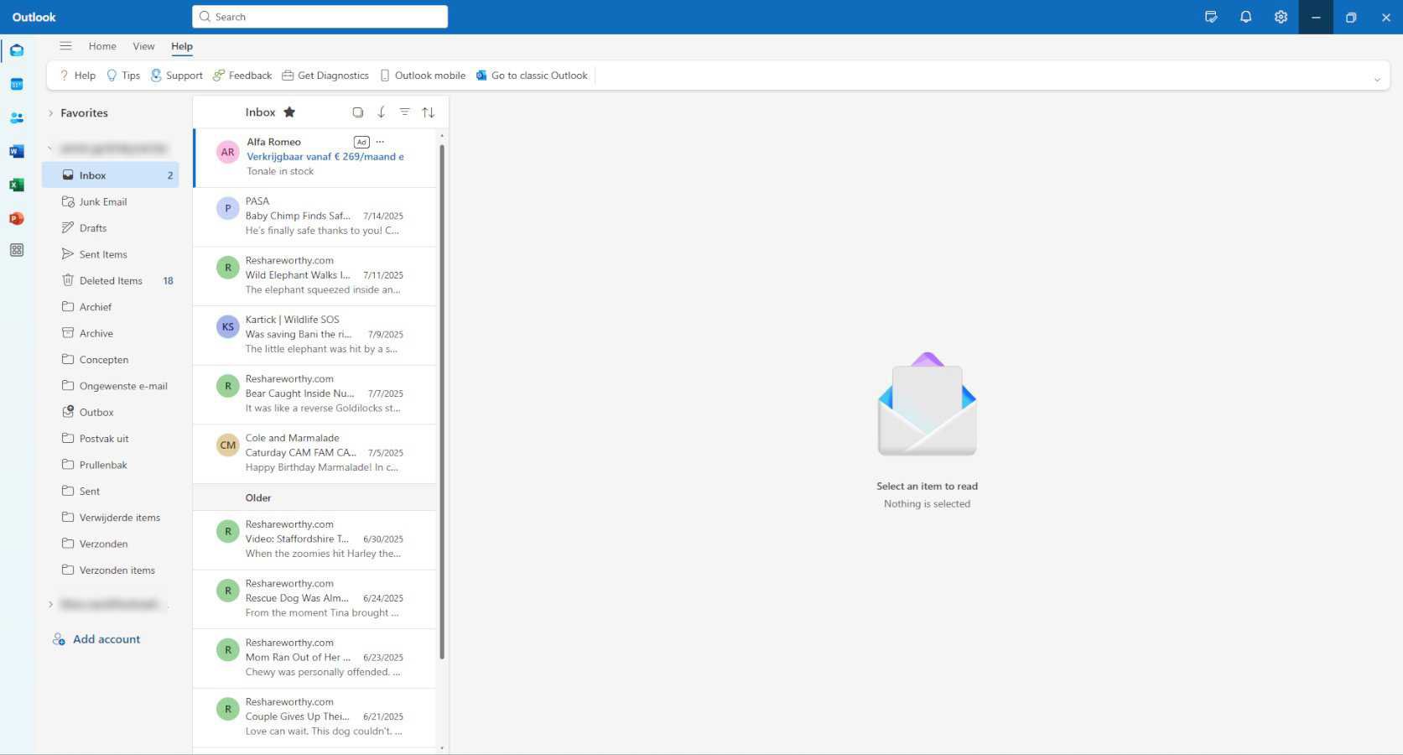Click the message list scrollbar
This screenshot has width=1403, height=755.
(442, 403)
